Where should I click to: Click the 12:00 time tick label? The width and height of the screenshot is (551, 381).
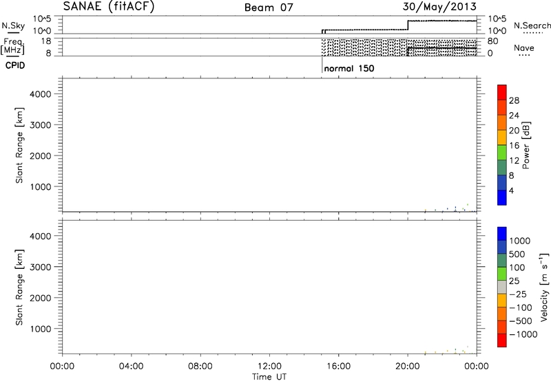point(269,367)
